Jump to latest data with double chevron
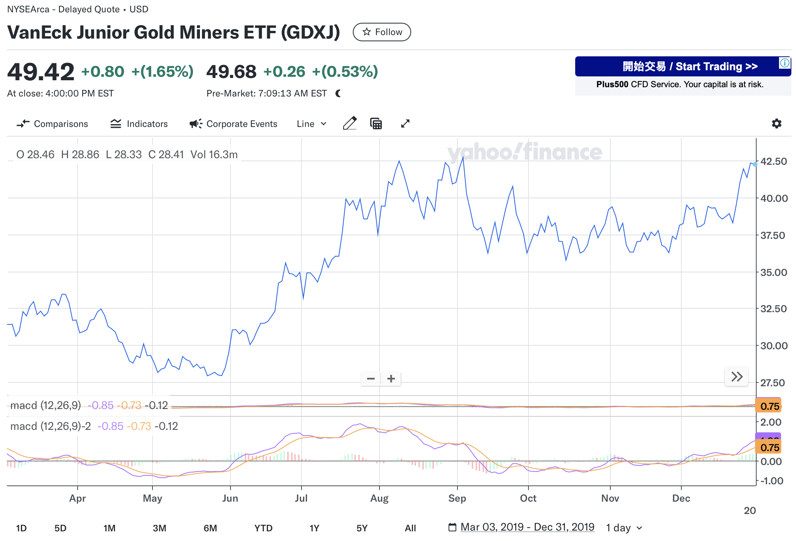This screenshot has width=796, height=541. (737, 377)
